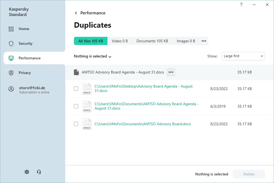Click the Security shield icon

click(11, 43)
